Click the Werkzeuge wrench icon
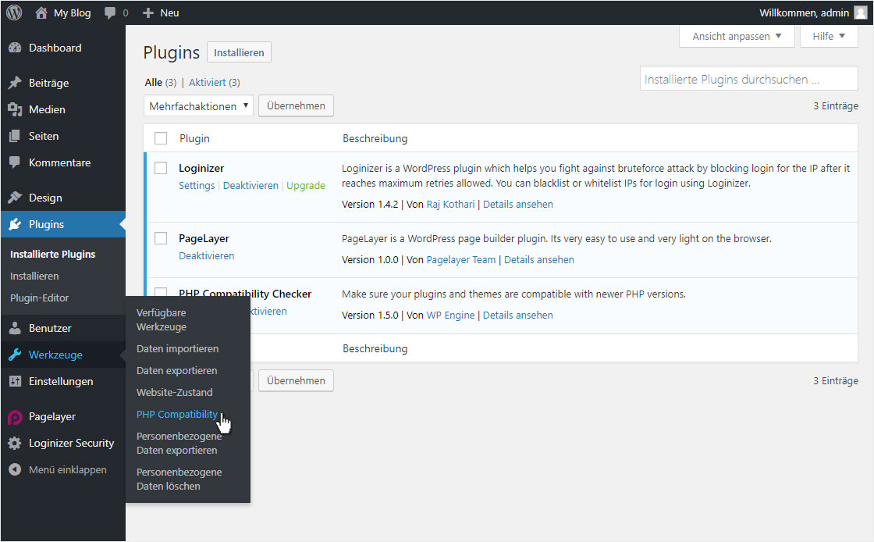 15,355
